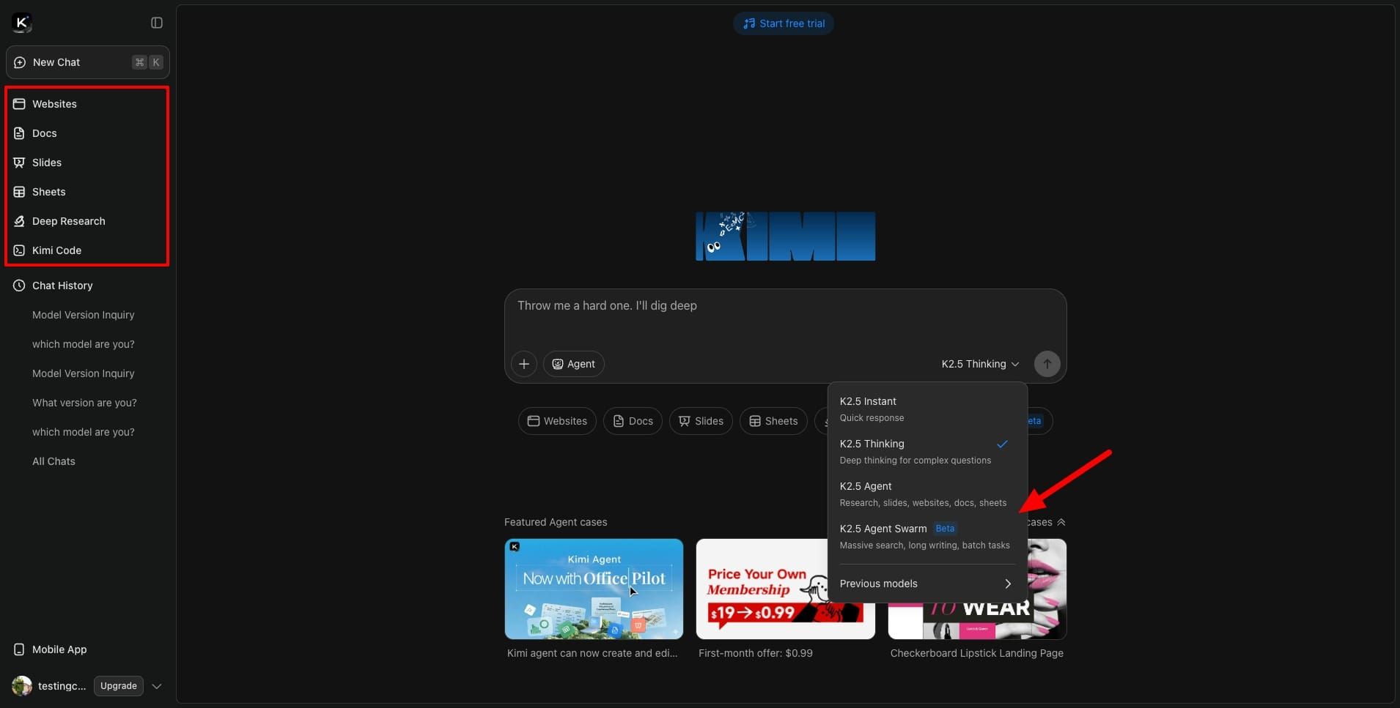The image size is (1400, 708).
Task: Select the Sheets chip below the prompt
Action: pyautogui.click(x=773, y=421)
